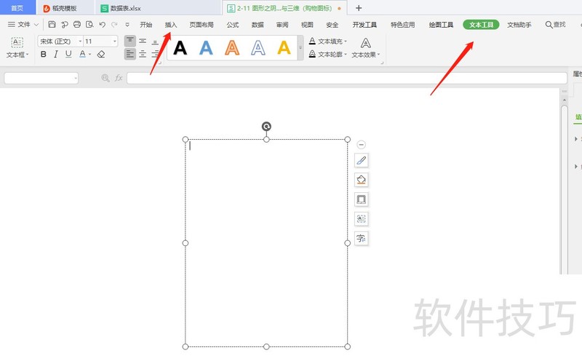The width and height of the screenshot is (582, 361).
Task: Click the output-as-PDF icon beside Save
Action: click(65, 25)
